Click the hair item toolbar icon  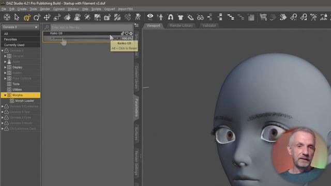coord(170,17)
